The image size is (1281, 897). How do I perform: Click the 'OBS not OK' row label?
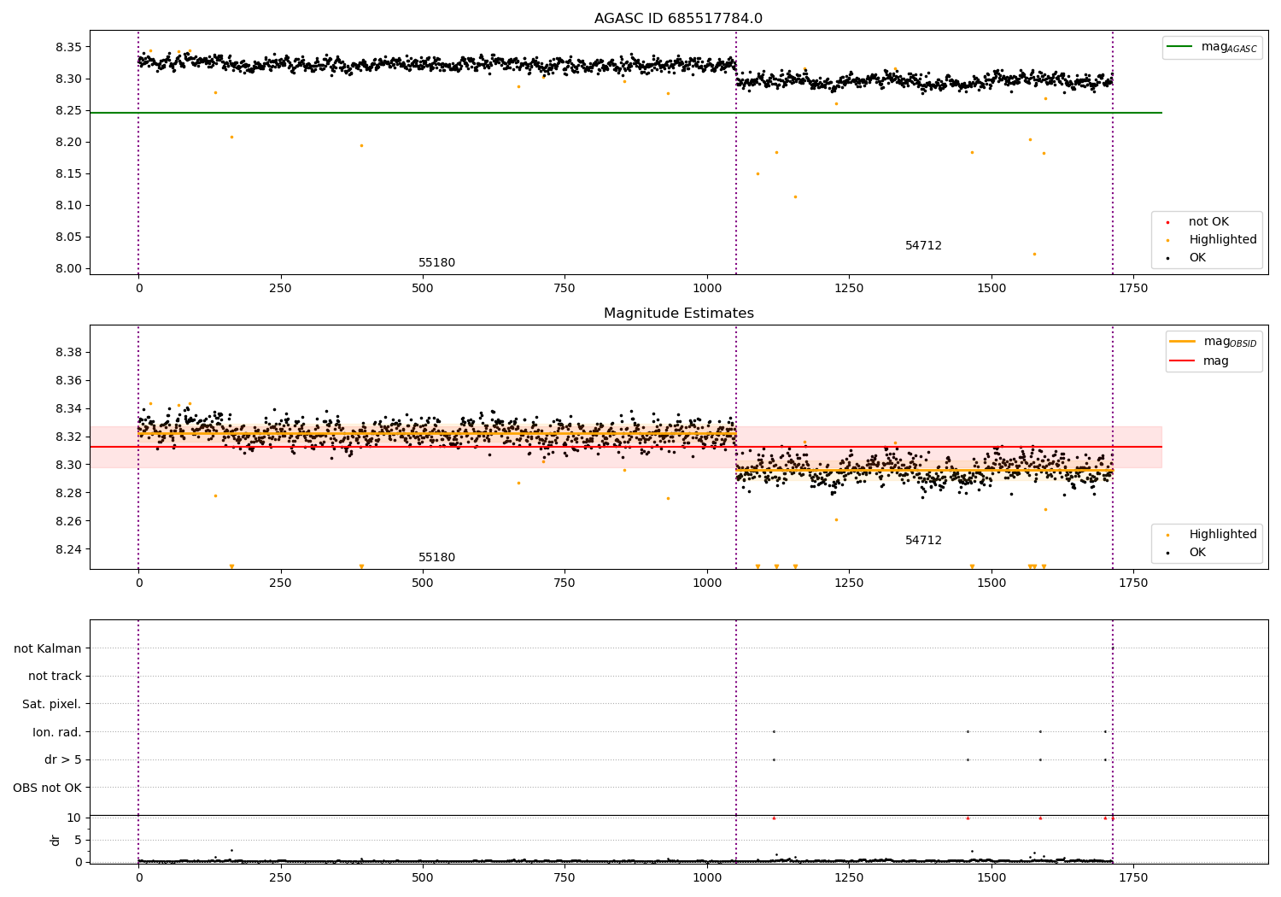coord(47,788)
